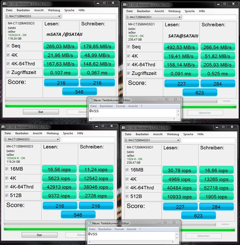Open the Werkzeug menu in the C: drive MB/s window

pos(54,10)
